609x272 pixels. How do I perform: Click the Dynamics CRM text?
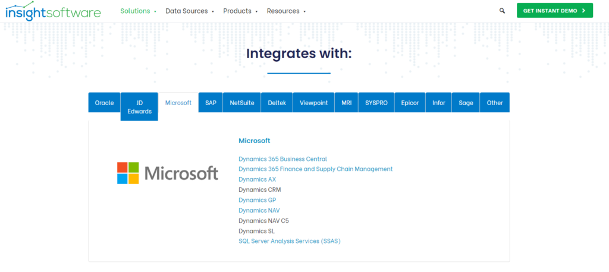pyautogui.click(x=259, y=189)
